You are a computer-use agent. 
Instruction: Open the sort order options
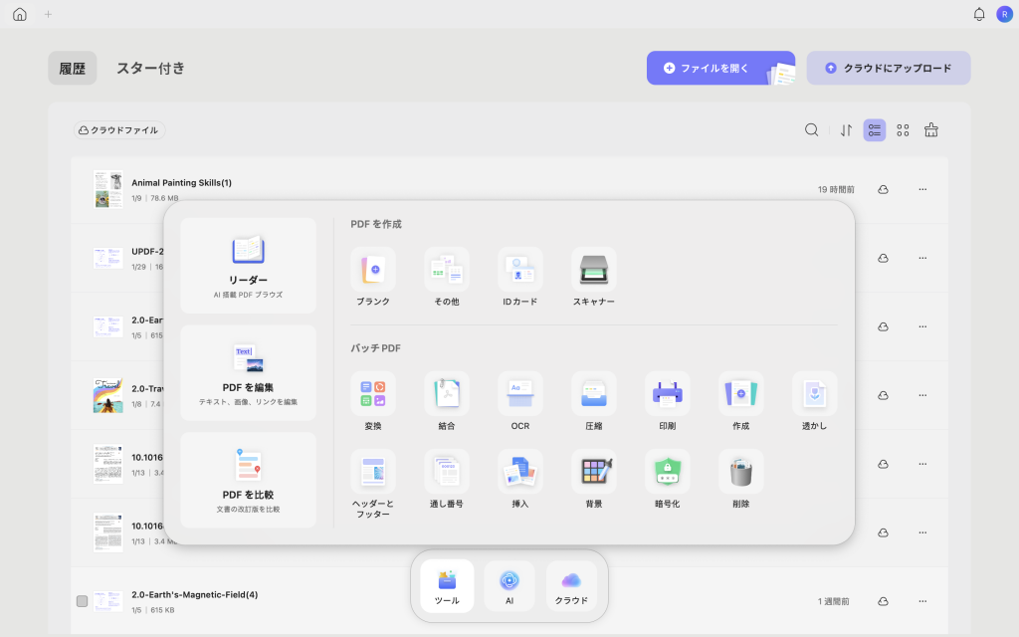point(846,130)
